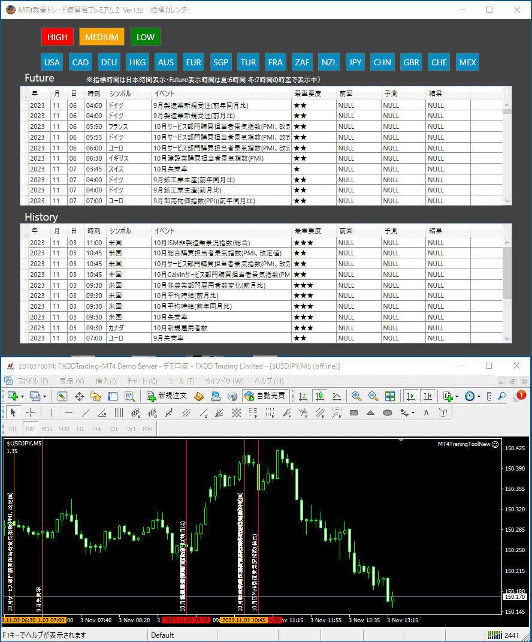
Task: Toggle the LOW importance filter
Action: click(x=146, y=37)
